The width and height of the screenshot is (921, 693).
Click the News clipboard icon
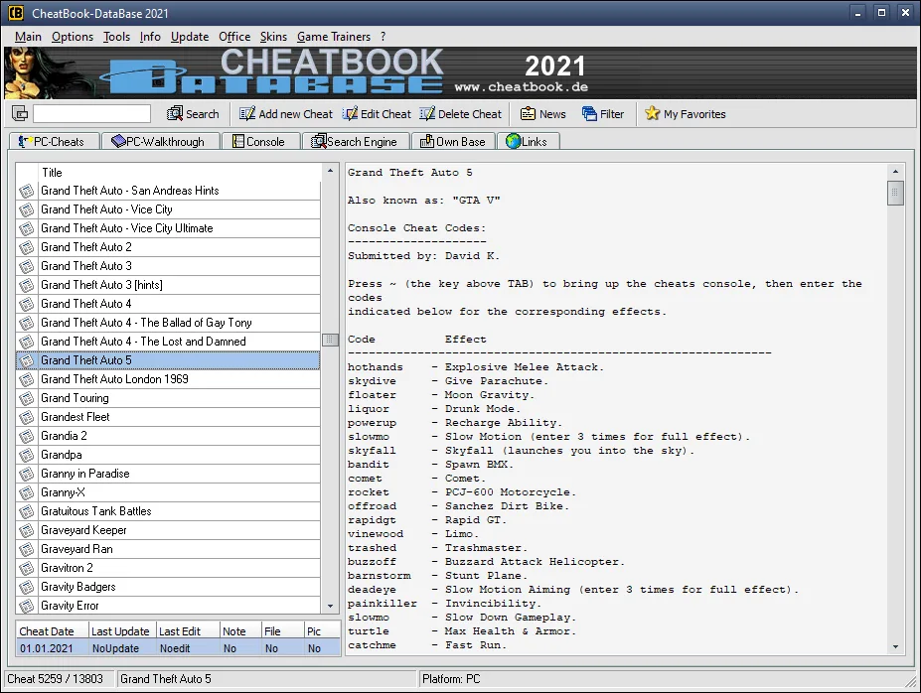(528, 113)
